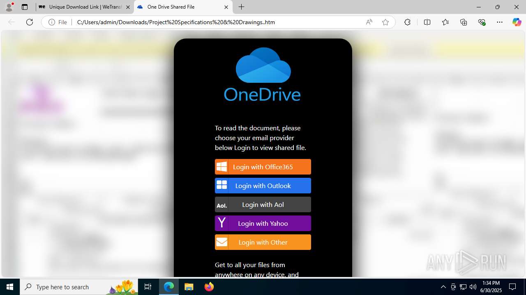Close the One Drive Shared File tab

tap(226, 7)
